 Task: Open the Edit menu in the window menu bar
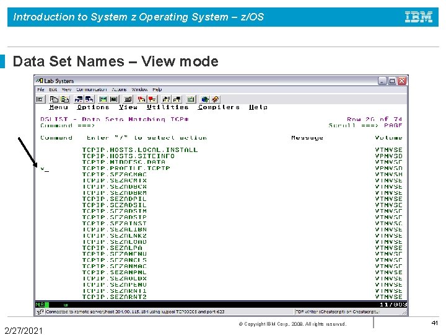[53, 89]
